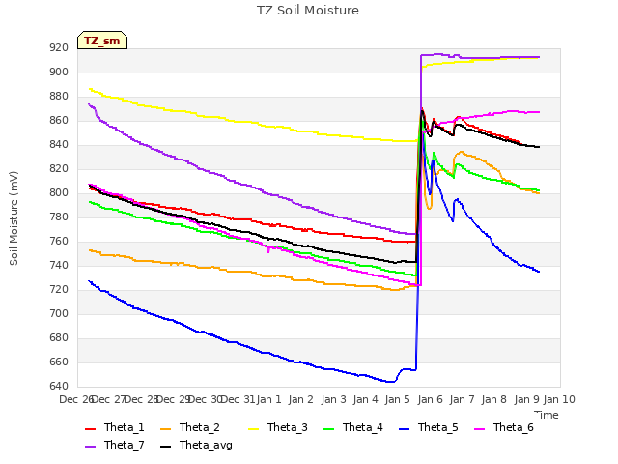The width and height of the screenshot is (618, 464).
Task: Click the Jan 8 x-axis tick label
Action: point(494,399)
